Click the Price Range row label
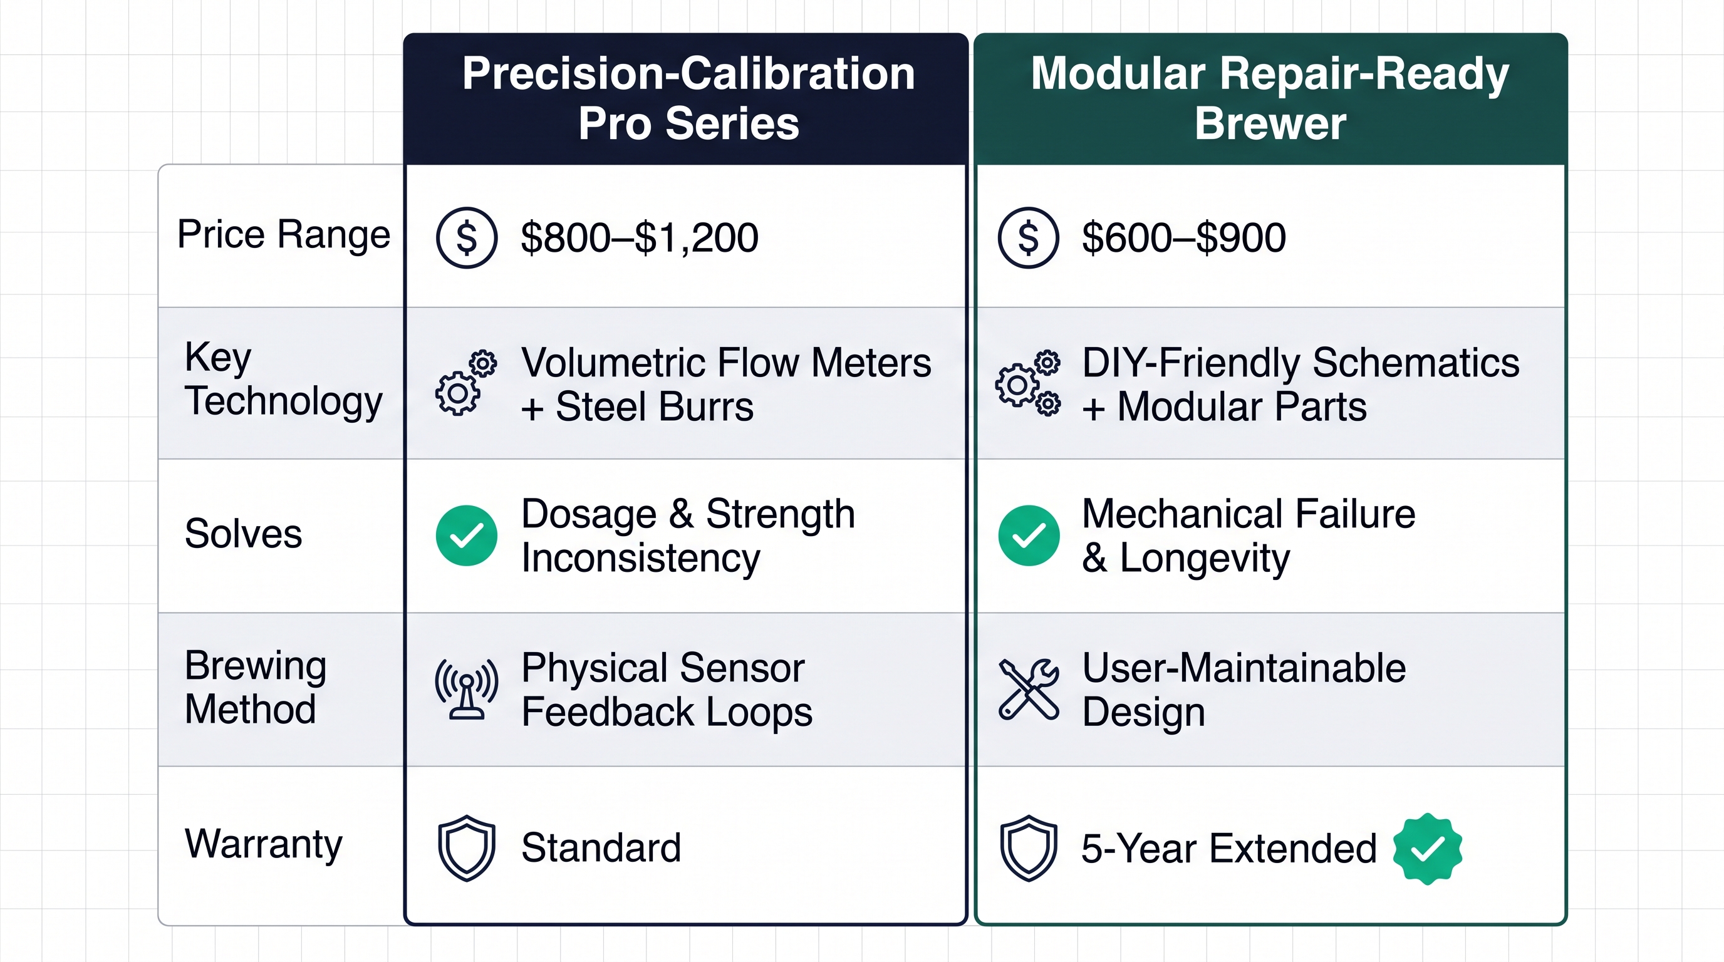The image size is (1724, 962). pyautogui.click(x=284, y=235)
